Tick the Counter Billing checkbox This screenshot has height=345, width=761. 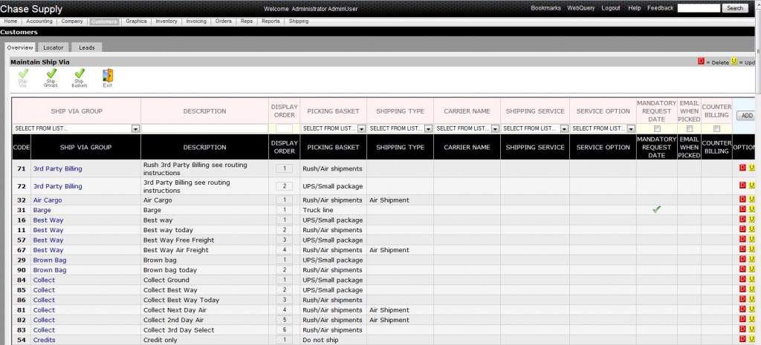pyautogui.click(x=717, y=129)
